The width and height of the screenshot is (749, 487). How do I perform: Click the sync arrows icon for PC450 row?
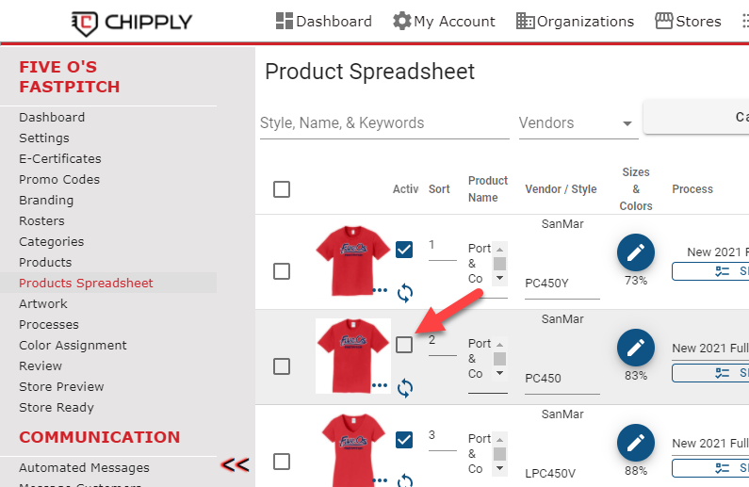404,388
